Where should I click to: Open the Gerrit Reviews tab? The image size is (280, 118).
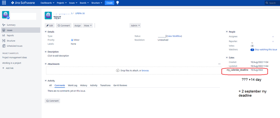click(x=120, y=85)
